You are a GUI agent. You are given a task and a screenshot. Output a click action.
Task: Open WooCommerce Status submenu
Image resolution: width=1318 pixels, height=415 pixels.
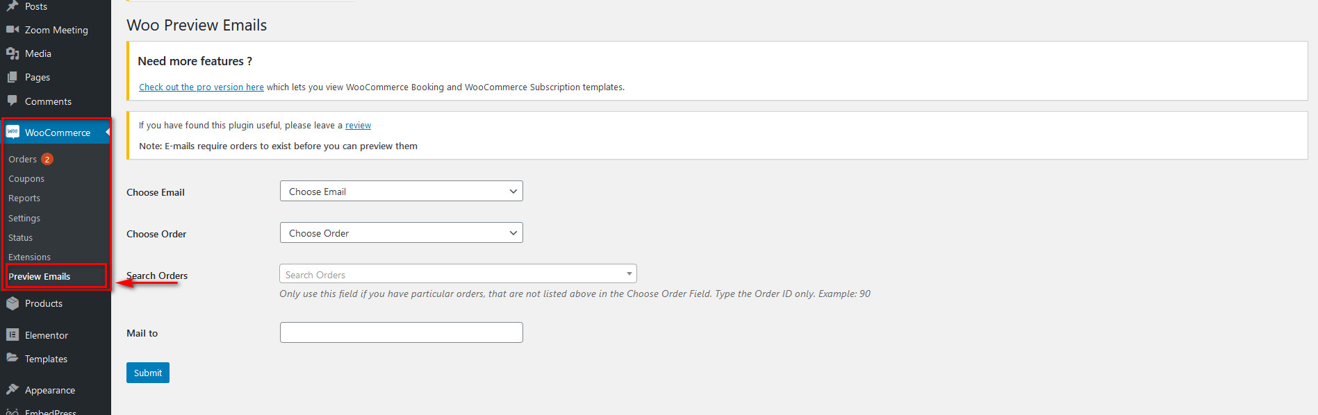[20, 237]
